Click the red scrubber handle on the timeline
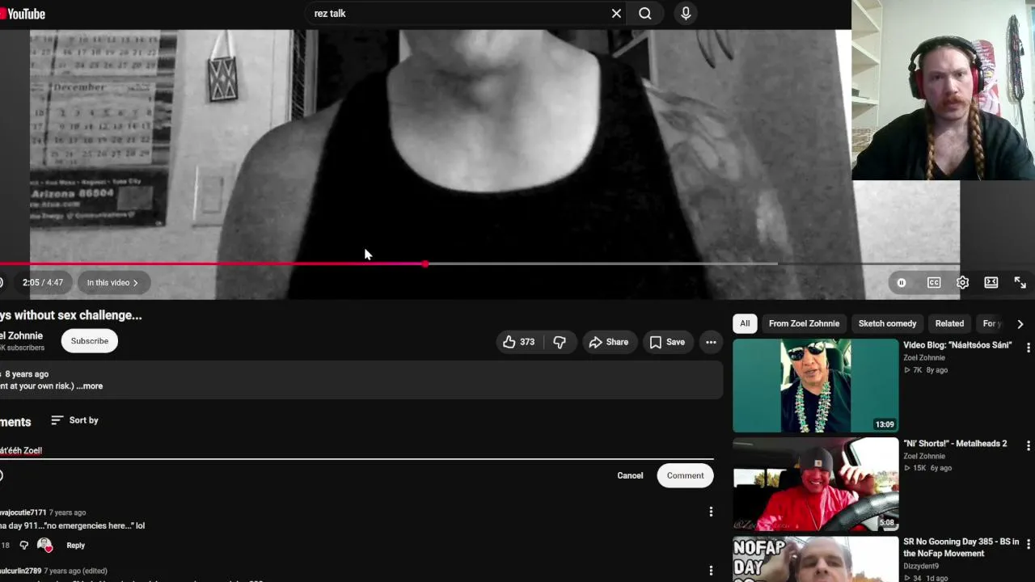 [x=425, y=264]
